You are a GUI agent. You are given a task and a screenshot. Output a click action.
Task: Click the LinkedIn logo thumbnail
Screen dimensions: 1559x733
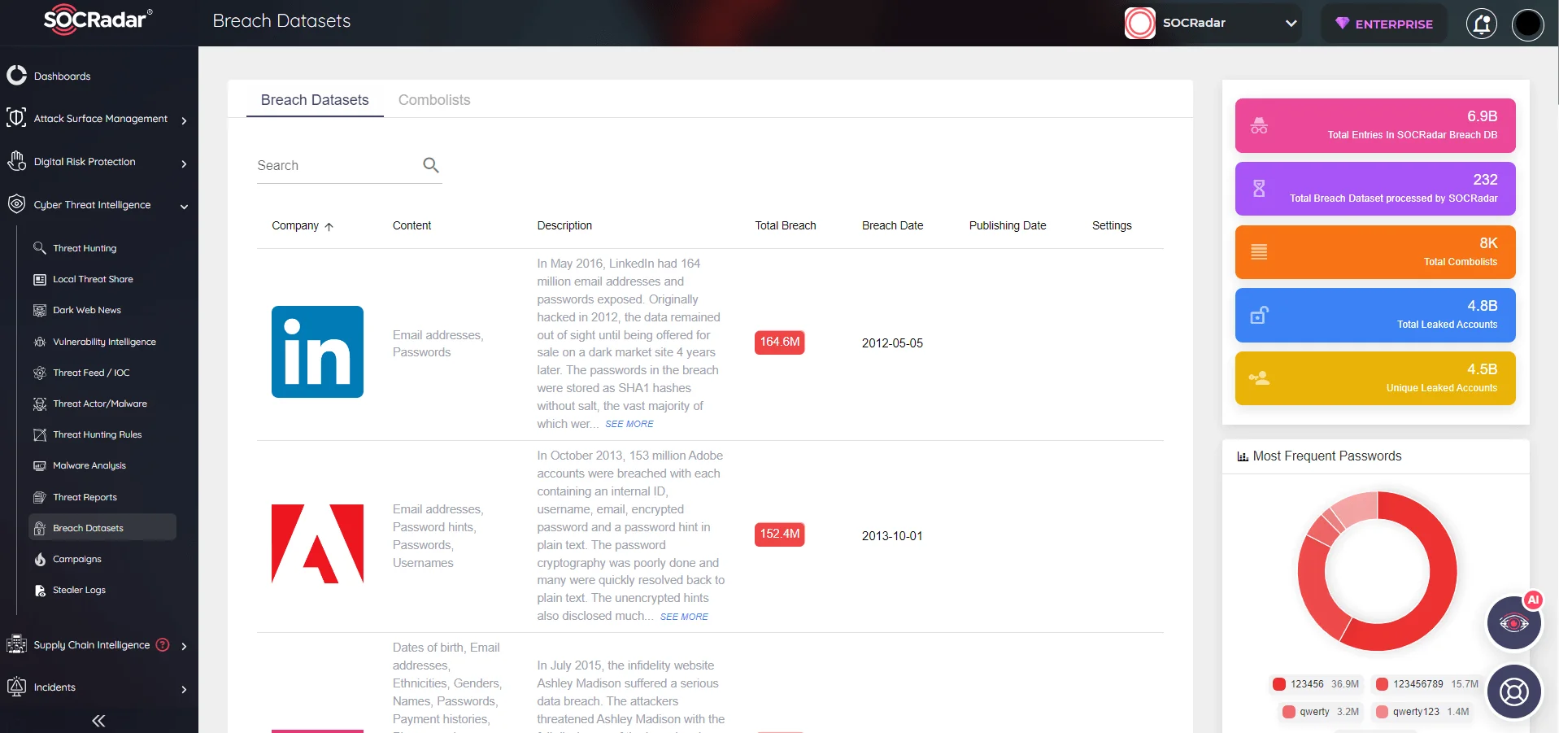tap(317, 351)
